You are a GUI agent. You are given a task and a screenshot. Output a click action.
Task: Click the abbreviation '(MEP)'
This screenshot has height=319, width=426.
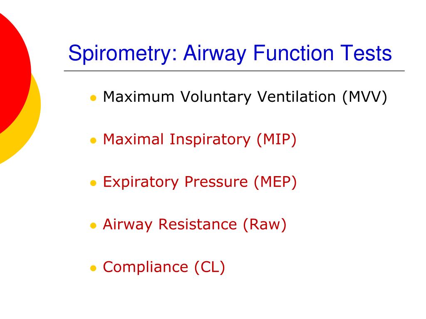pos(275,182)
